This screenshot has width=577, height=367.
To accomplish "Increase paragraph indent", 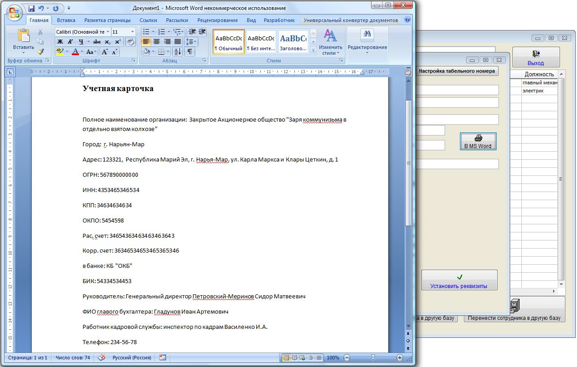I will 201,31.
